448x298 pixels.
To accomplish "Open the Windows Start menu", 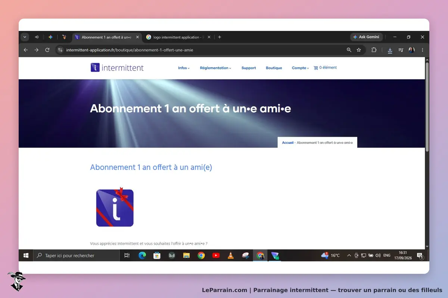I will (26, 256).
